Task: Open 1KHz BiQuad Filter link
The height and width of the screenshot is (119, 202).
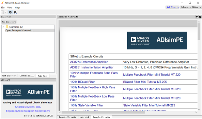Action: point(83,82)
